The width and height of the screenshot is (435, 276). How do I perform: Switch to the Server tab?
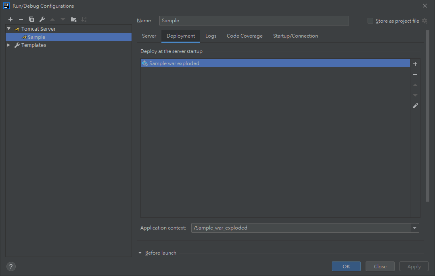149,36
